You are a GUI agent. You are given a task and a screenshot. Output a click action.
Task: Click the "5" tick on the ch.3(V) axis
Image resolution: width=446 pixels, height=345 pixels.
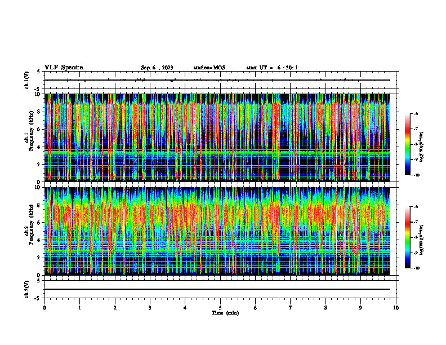click(38, 281)
